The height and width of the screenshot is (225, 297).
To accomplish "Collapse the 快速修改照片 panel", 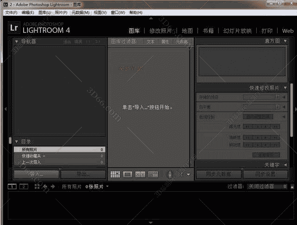I will pyautogui.click(x=285, y=88).
